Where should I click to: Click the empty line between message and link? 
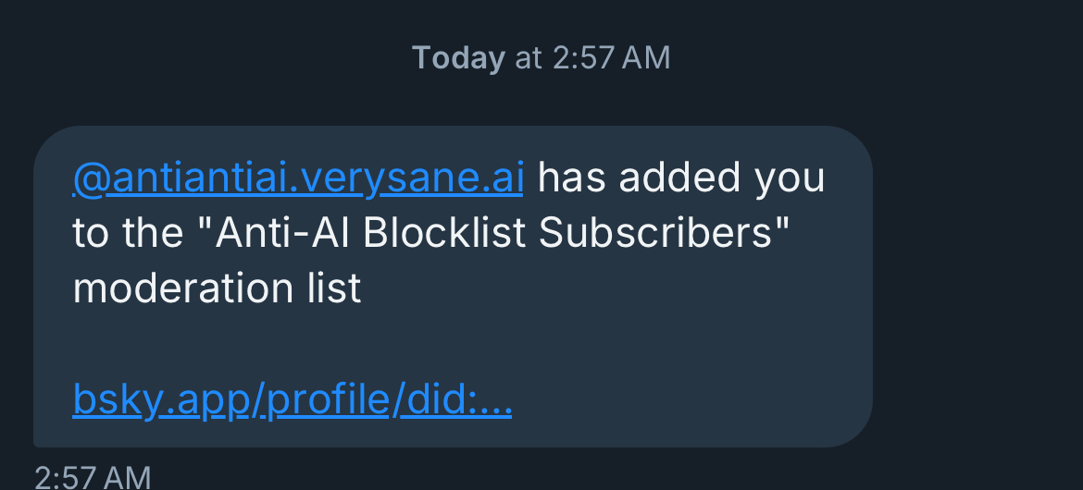point(370,345)
